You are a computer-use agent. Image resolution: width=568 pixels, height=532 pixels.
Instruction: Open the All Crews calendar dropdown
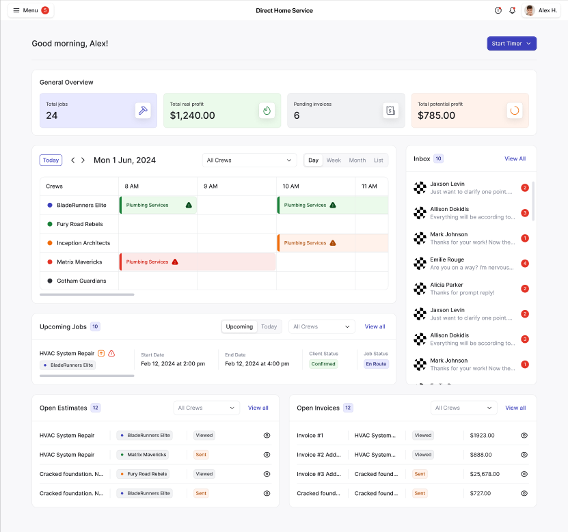pyautogui.click(x=249, y=160)
